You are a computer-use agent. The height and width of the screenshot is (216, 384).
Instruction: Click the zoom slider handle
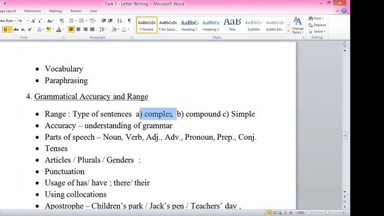click(327, 213)
